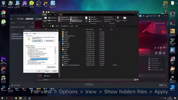The image size is (178, 100).
Task: Open uTorrent desktop icon
Action: (x=4, y=22)
